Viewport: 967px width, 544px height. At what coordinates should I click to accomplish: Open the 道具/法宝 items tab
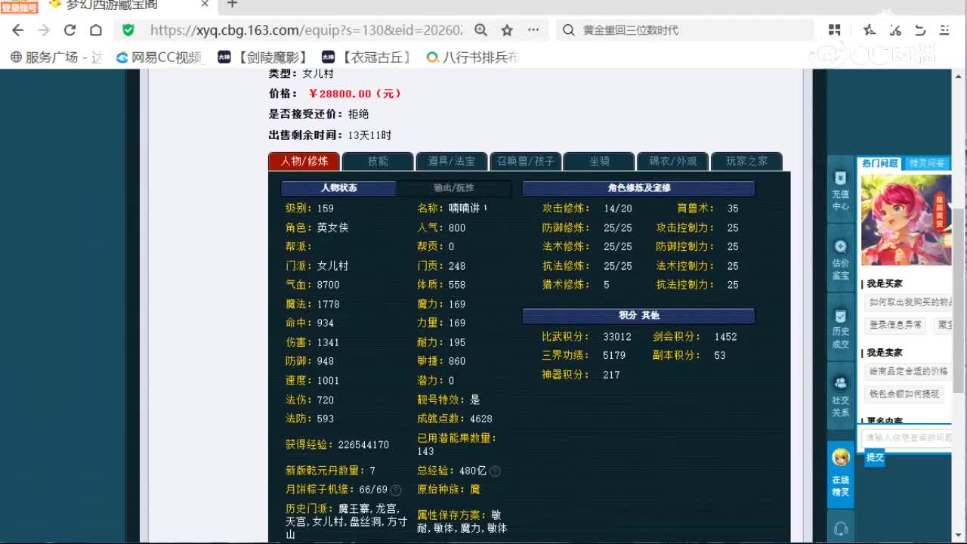(x=452, y=161)
